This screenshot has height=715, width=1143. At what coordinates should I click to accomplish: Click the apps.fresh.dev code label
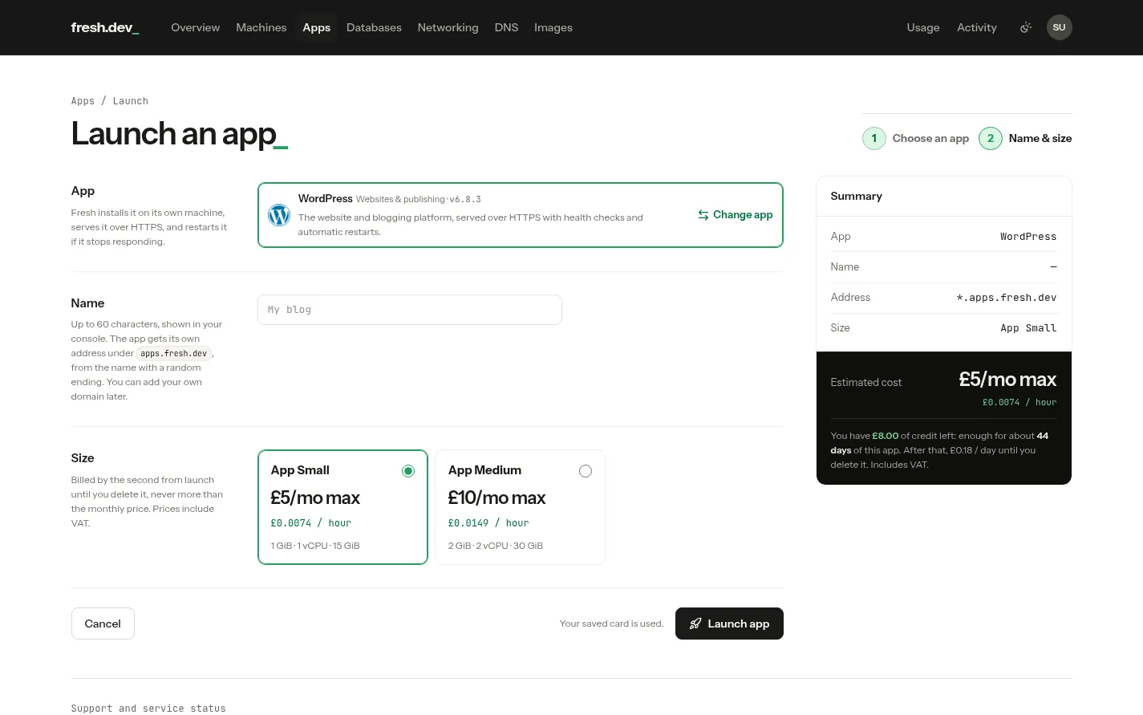click(174, 353)
